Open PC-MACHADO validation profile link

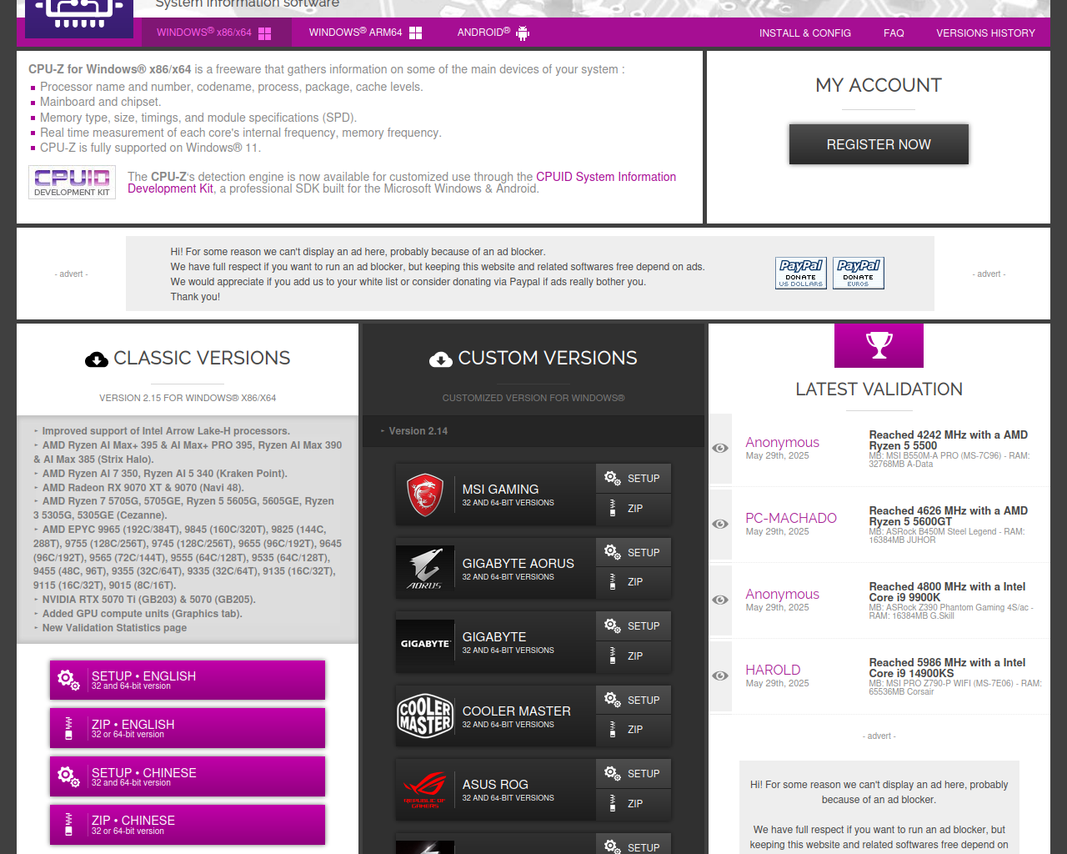click(x=790, y=518)
